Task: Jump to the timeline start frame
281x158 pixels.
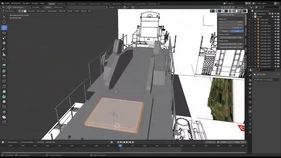Action: pos(118,142)
